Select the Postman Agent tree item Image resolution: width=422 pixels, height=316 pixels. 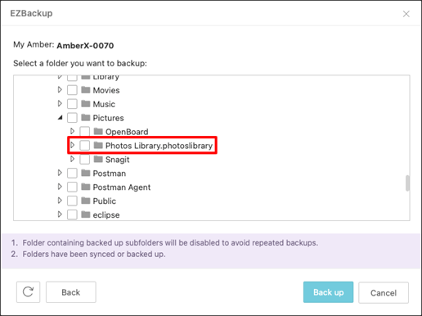122,187
